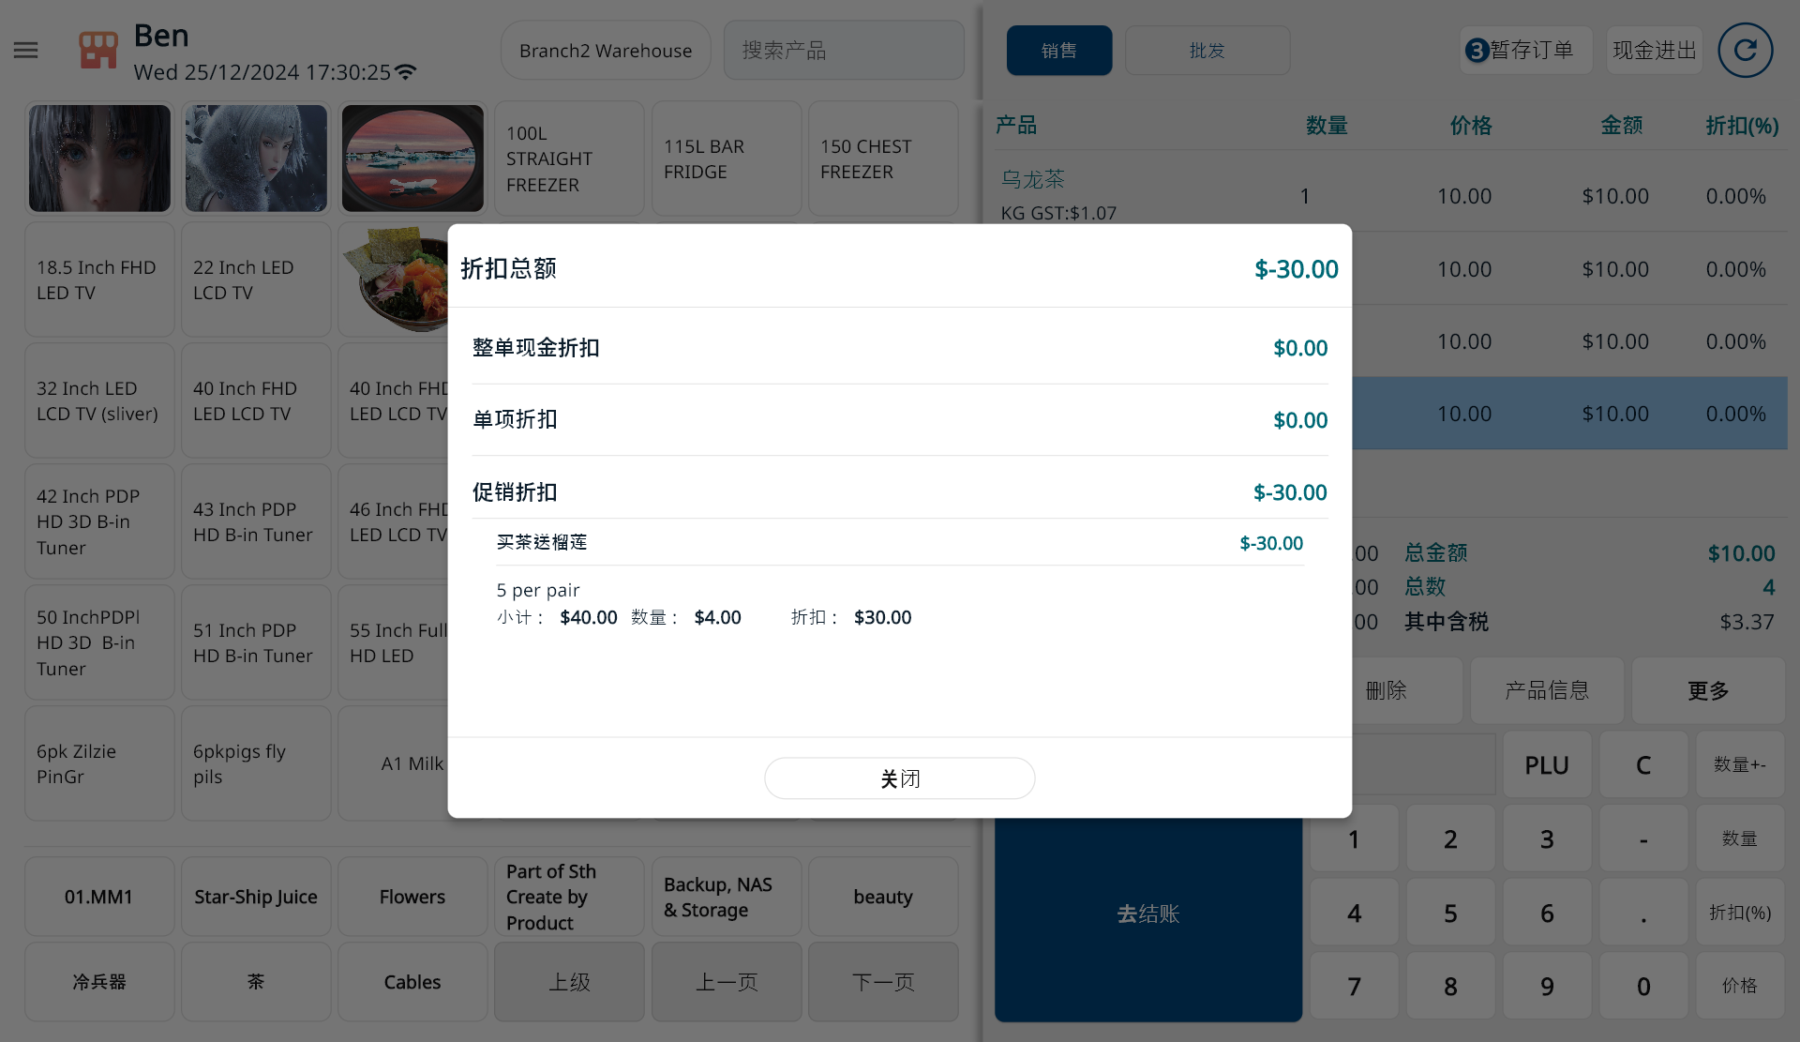1800x1042 pixels.
Task: Add 18.5 Inch FHD LED TV
Action: [x=99, y=279]
